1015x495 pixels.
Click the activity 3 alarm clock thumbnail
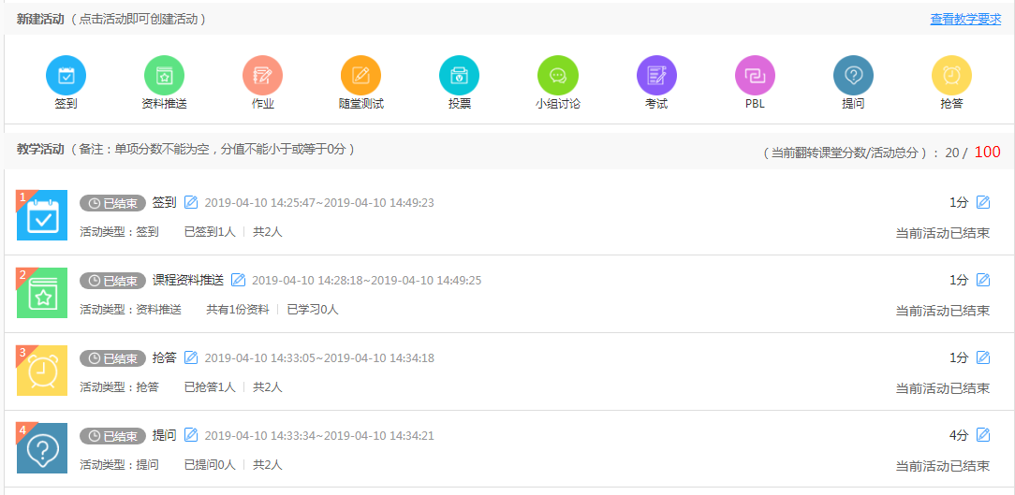tap(42, 371)
